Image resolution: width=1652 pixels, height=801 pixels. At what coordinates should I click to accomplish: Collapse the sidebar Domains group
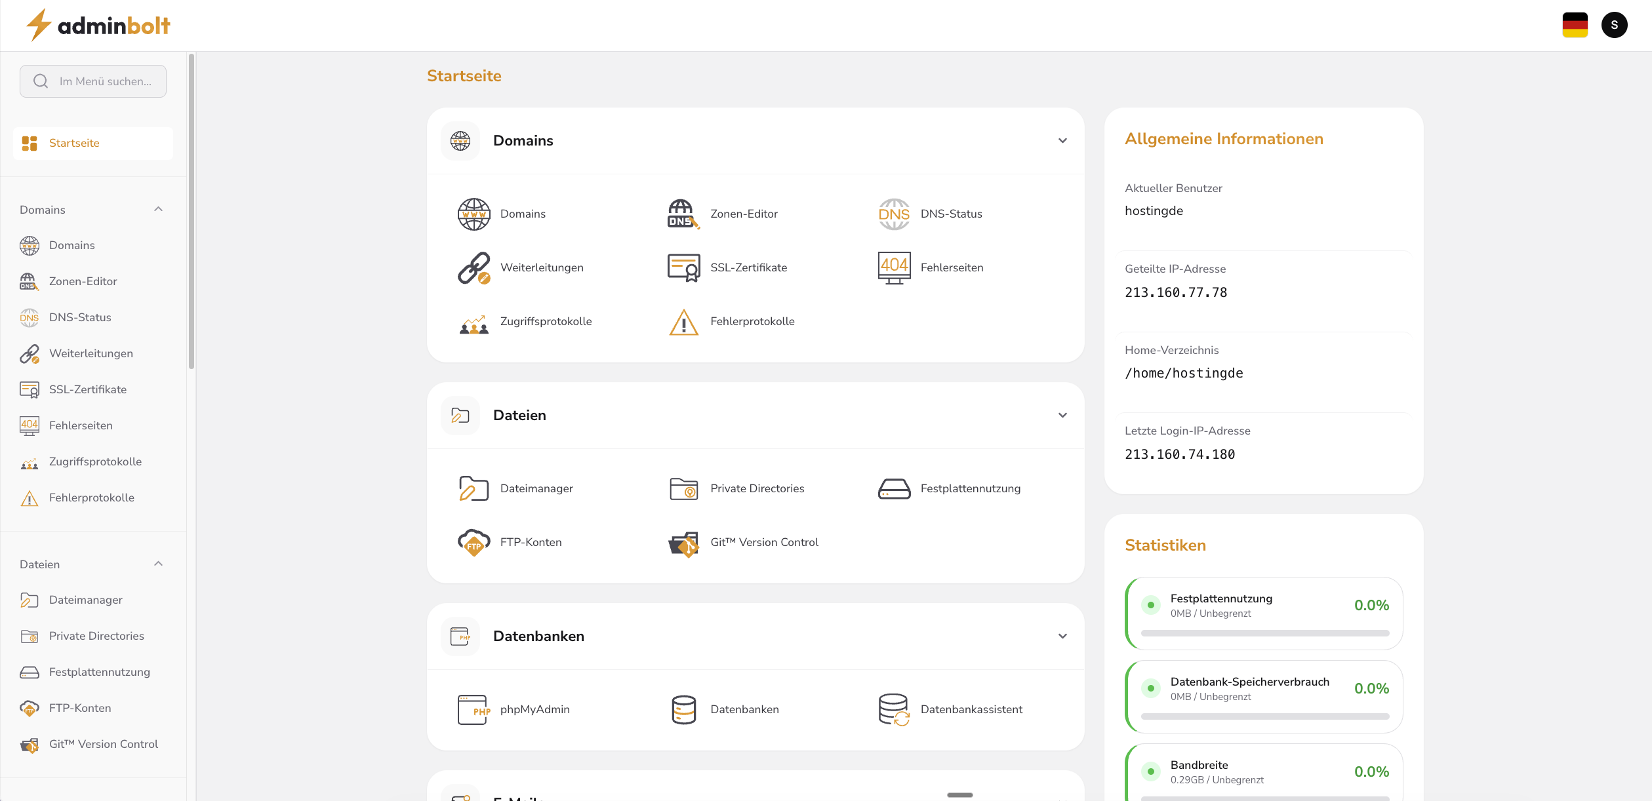click(x=158, y=210)
